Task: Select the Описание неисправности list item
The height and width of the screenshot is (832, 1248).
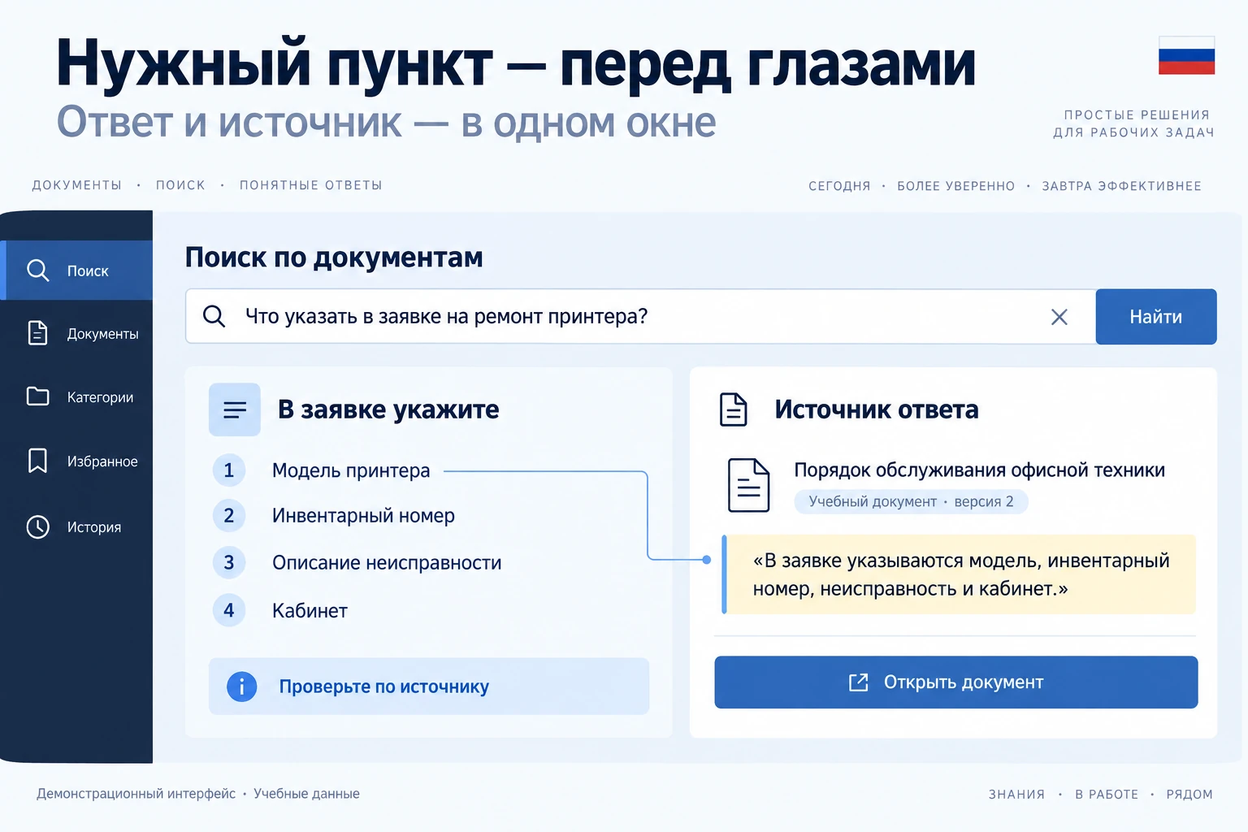Action: (387, 562)
